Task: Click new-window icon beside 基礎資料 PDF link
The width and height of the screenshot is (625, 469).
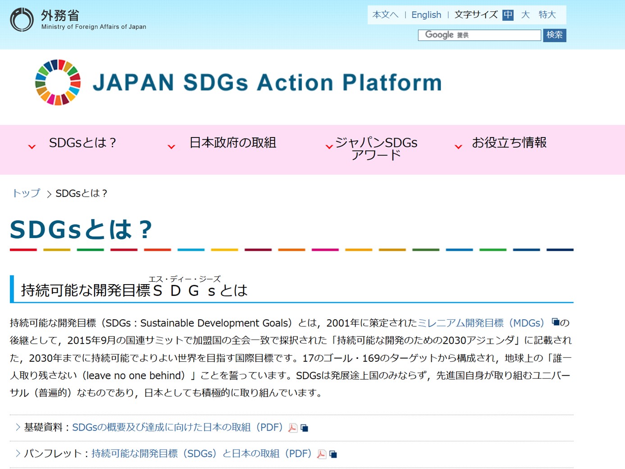Action: [305, 428]
